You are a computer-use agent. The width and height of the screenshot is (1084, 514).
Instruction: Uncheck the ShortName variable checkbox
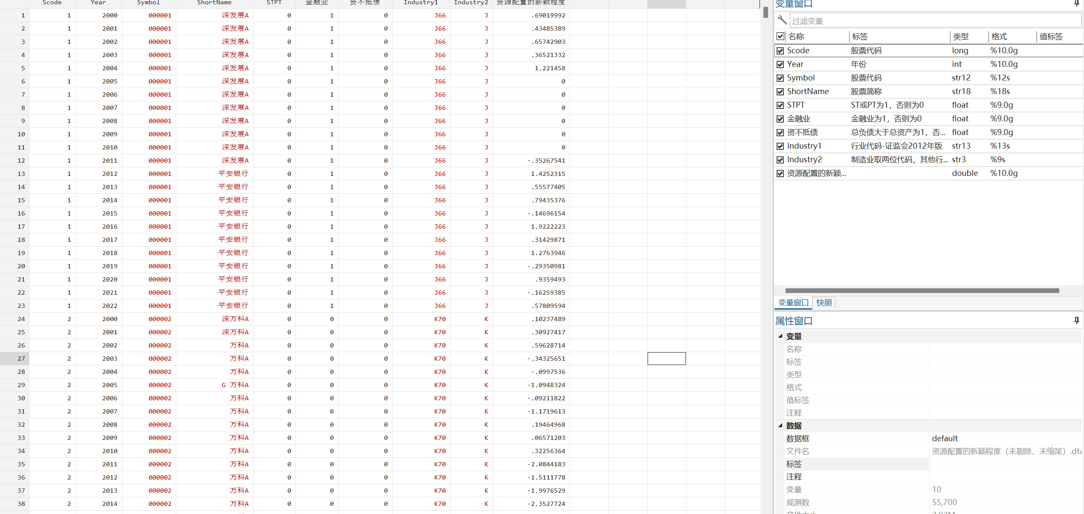pos(780,92)
